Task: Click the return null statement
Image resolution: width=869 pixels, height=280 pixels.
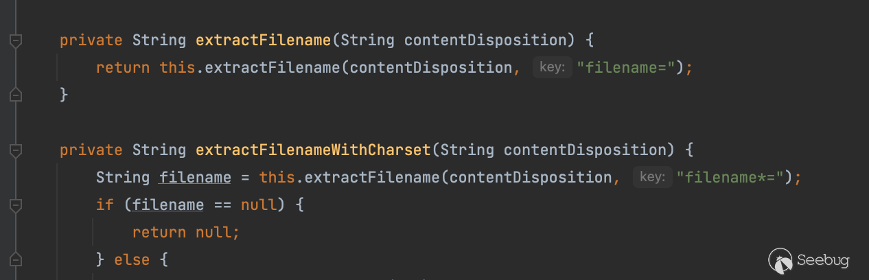Action: pos(185,233)
